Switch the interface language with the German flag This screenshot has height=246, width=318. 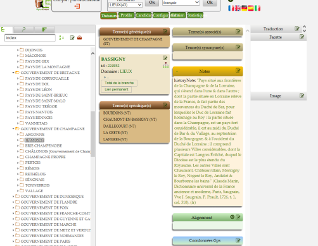[x=244, y=8]
